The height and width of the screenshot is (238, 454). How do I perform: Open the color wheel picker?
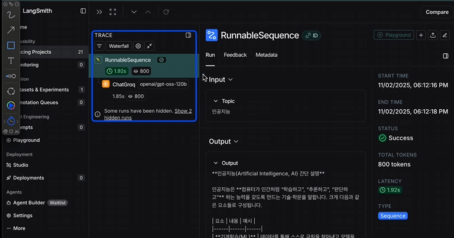coord(11,106)
